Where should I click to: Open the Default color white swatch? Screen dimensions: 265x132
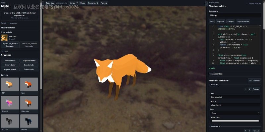coord(235,121)
